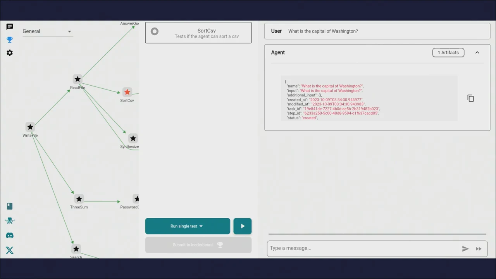Select the Synthesize star node
The height and width of the screenshot is (279, 496).
[x=133, y=138]
